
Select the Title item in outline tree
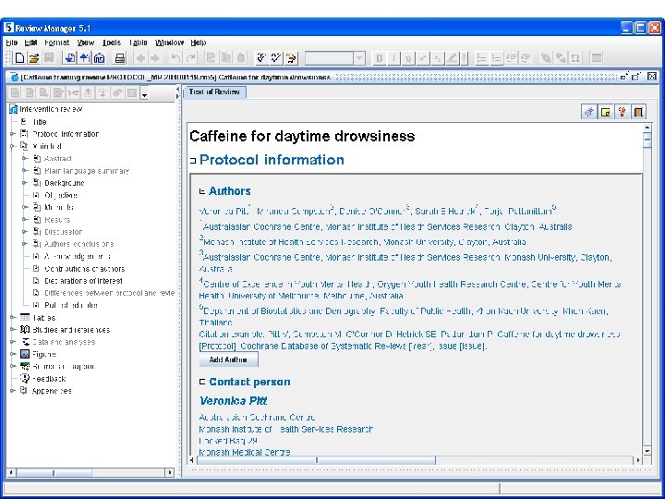(39, 122)
